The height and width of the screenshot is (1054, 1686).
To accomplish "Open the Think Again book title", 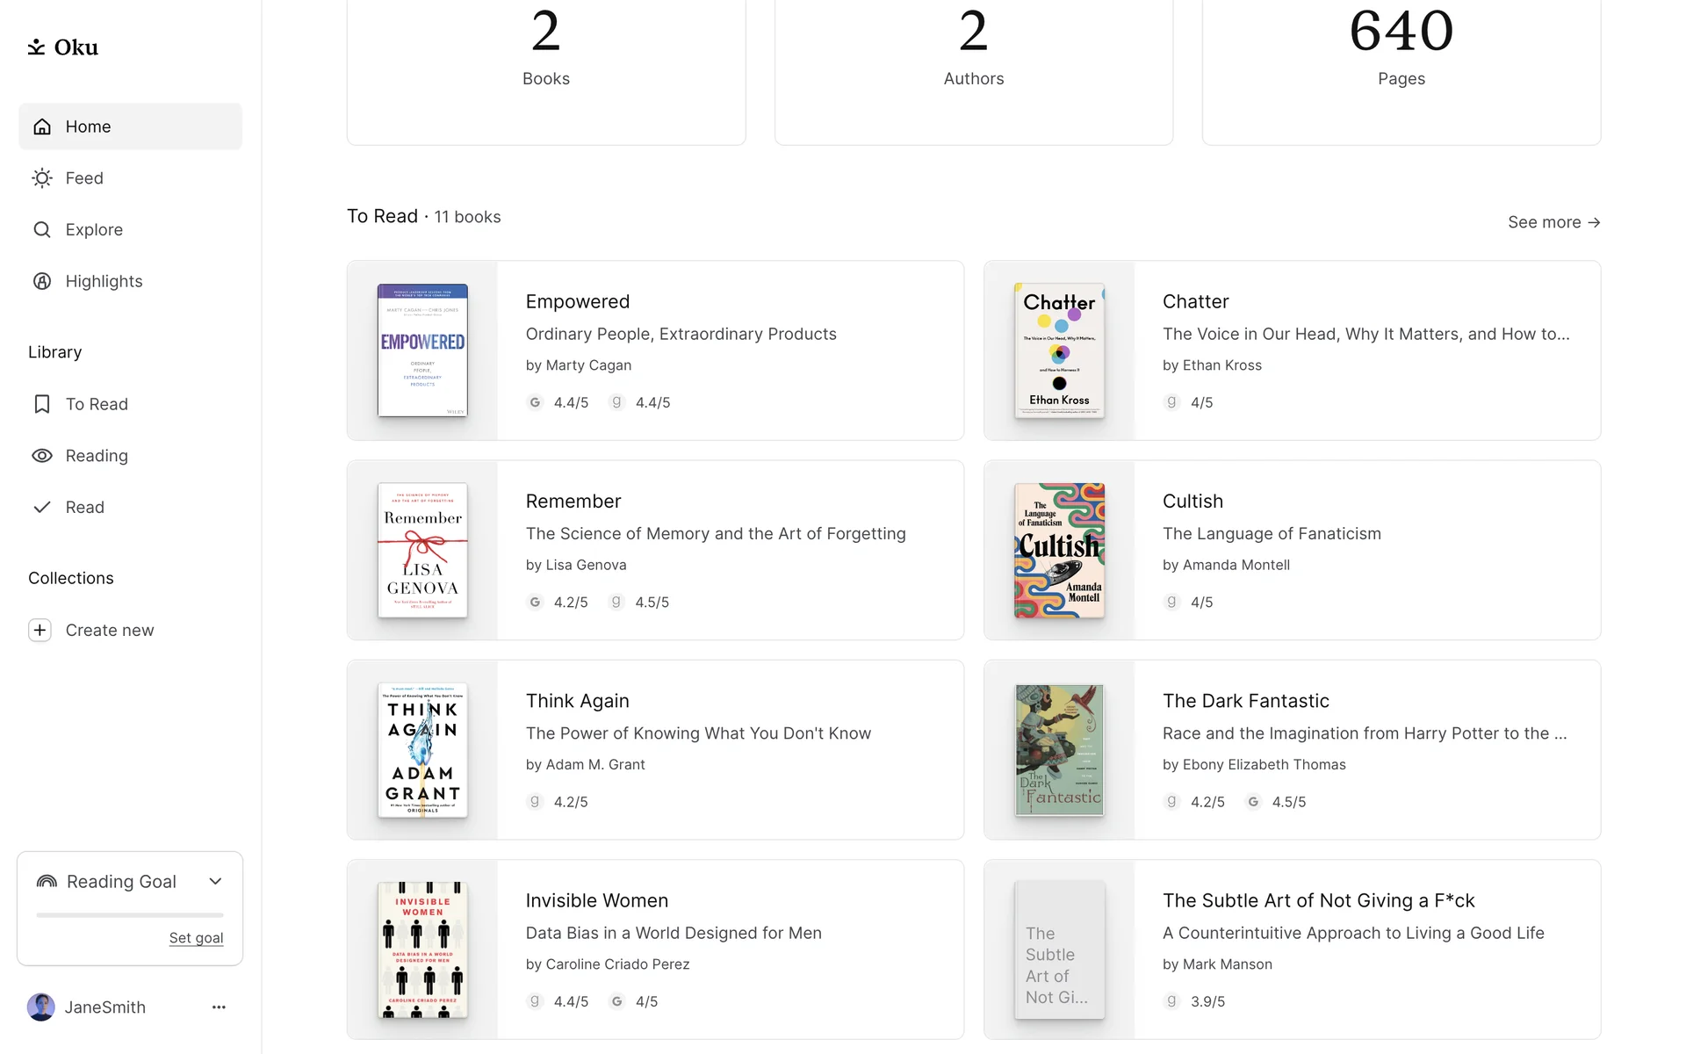I will (577, 701).
